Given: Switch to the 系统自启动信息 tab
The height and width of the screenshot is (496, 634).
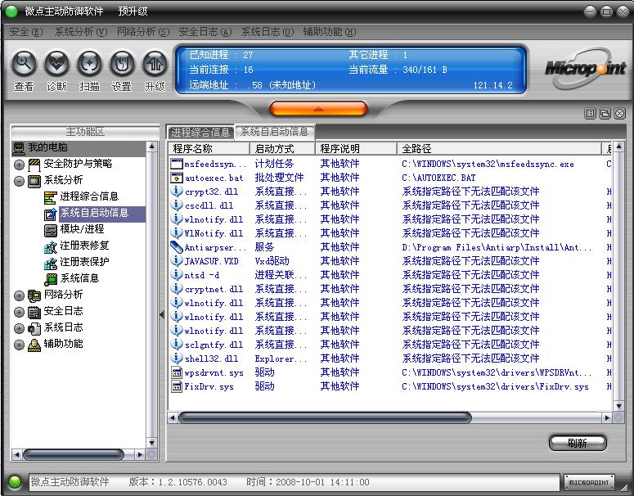Looking at the screenshot, I should coord(275,132).
